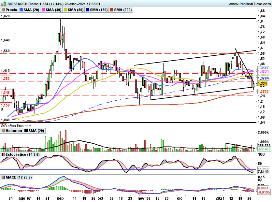
Task: Select the SMA (20) light-blue swatch
Action: [21, 10]
